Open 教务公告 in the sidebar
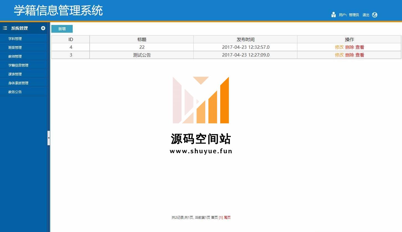This screenshot has width=402, height=232. 15,92
